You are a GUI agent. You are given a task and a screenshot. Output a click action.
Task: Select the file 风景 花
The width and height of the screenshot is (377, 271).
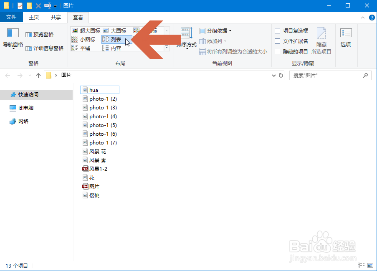pos(94,152)
